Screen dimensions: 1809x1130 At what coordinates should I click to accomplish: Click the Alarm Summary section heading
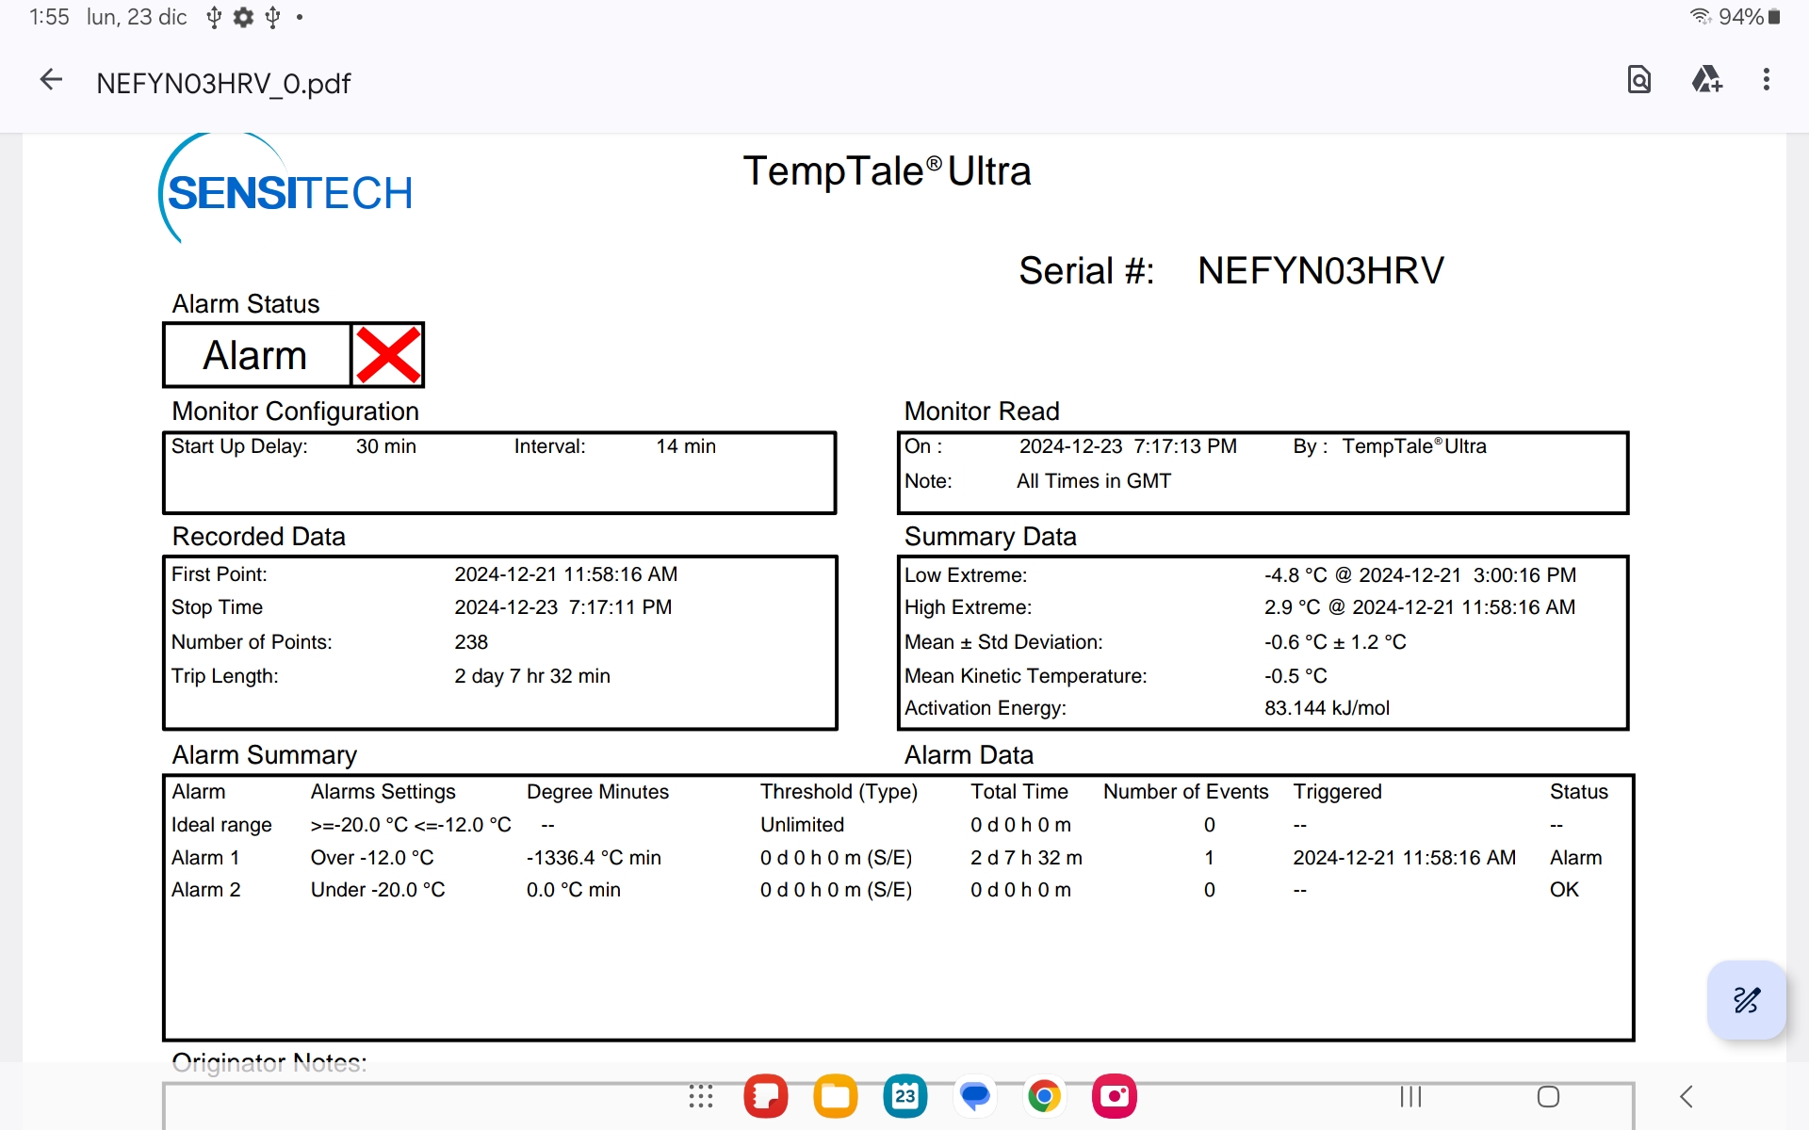coord(264,755)
